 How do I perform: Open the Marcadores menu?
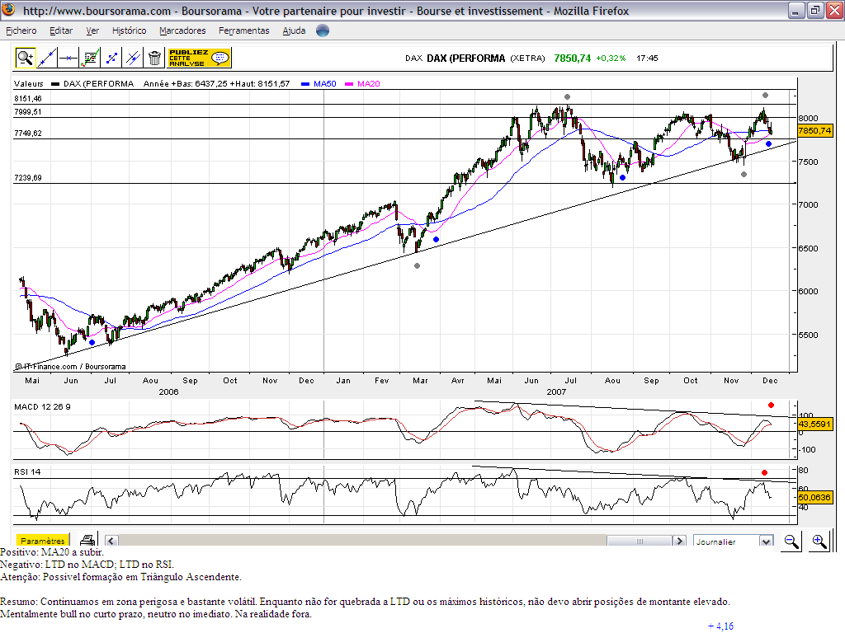point(182,30)
